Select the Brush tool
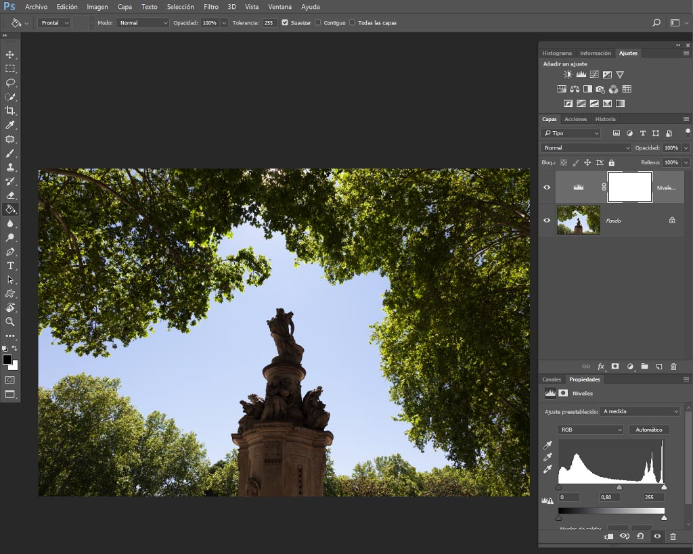 tap(9, 154)
